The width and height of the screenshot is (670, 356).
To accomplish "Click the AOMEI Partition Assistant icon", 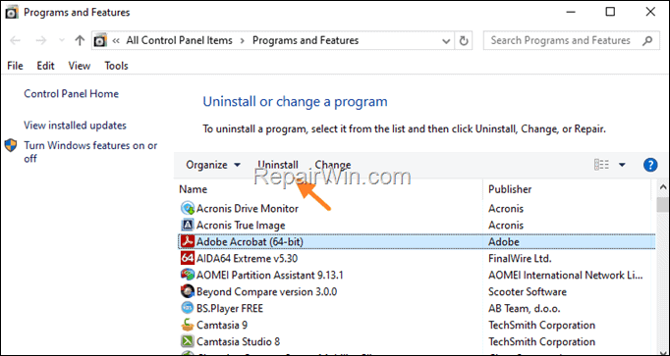I will tap(188, 275).
